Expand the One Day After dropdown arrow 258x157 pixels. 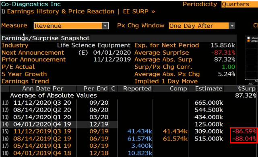[x=232, y=26]
